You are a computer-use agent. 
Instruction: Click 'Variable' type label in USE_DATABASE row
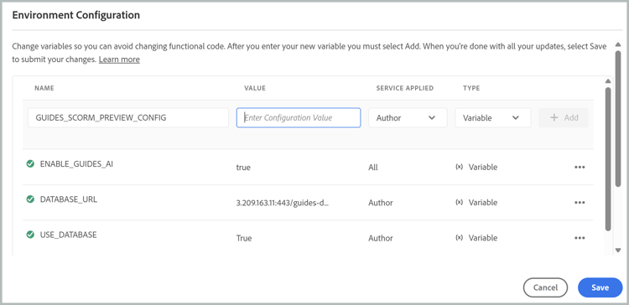pos(483,238)
